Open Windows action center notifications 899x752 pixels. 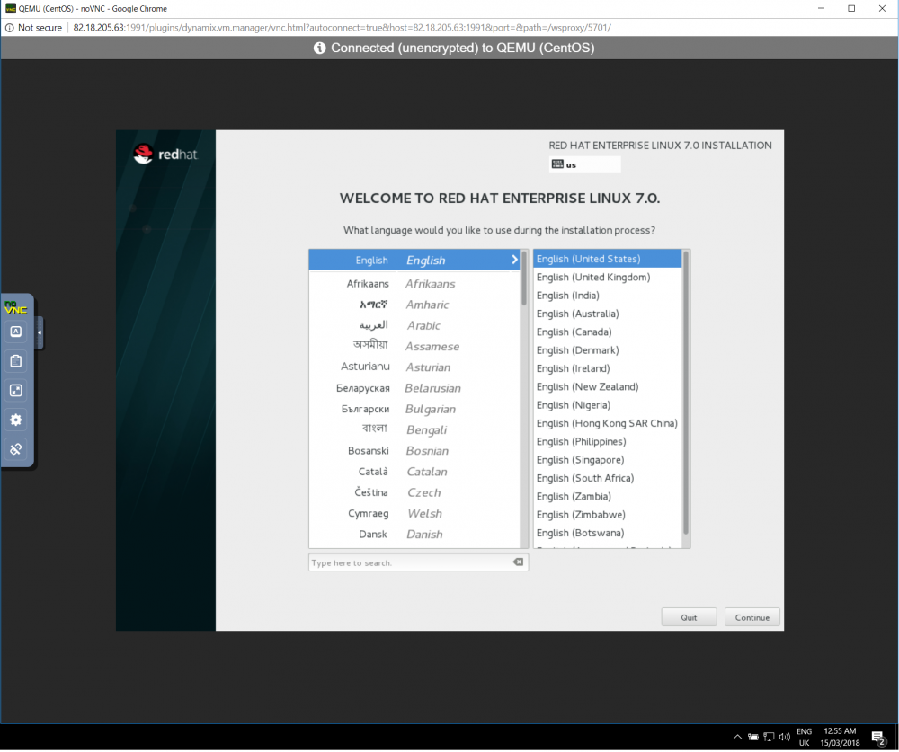[x=878, y=738]
